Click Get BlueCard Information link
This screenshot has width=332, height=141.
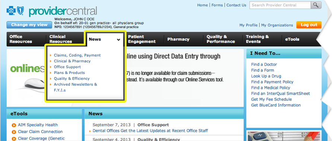(x=276, y=105)
